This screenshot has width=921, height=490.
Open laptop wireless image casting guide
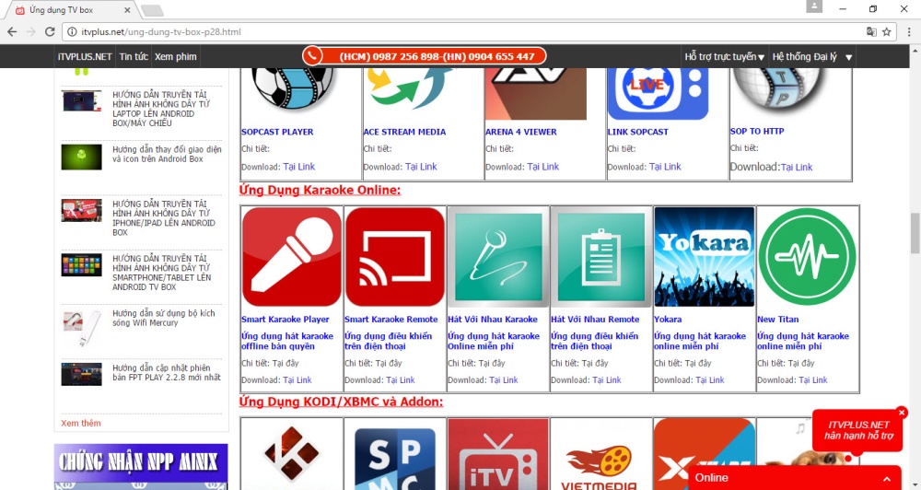tap(161, 109)
